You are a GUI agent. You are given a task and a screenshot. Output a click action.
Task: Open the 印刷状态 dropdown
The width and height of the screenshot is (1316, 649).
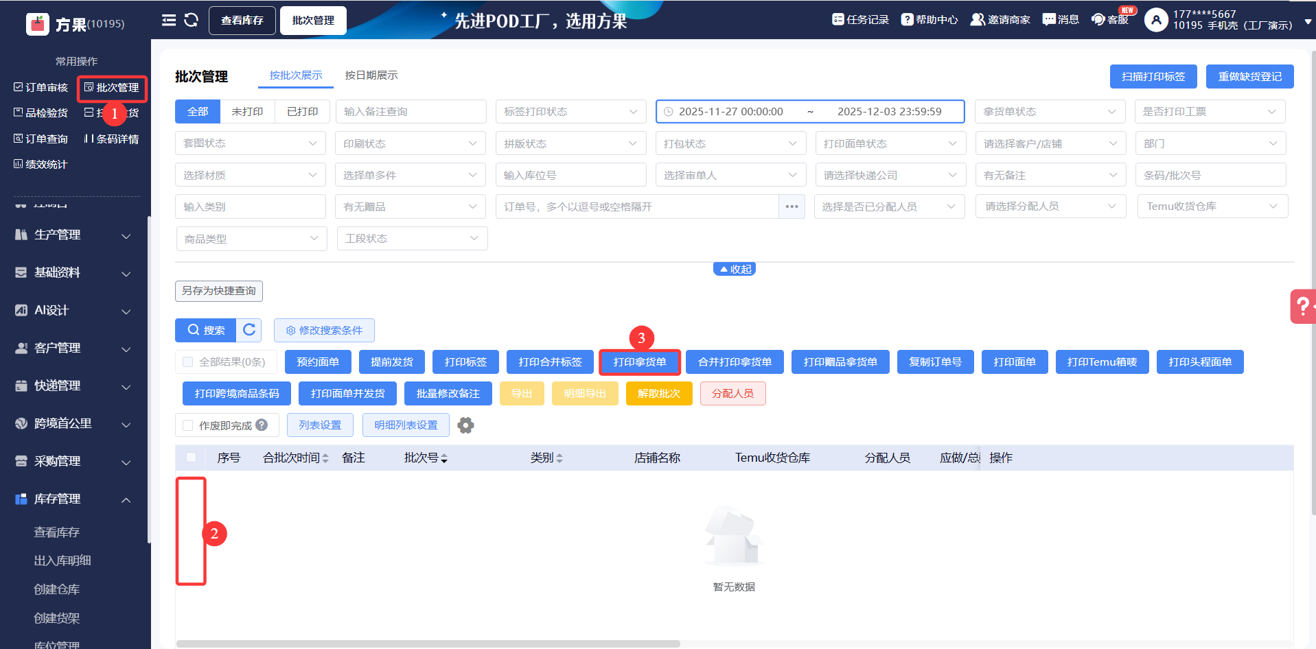pyautogui.click(x=411, y=143)
